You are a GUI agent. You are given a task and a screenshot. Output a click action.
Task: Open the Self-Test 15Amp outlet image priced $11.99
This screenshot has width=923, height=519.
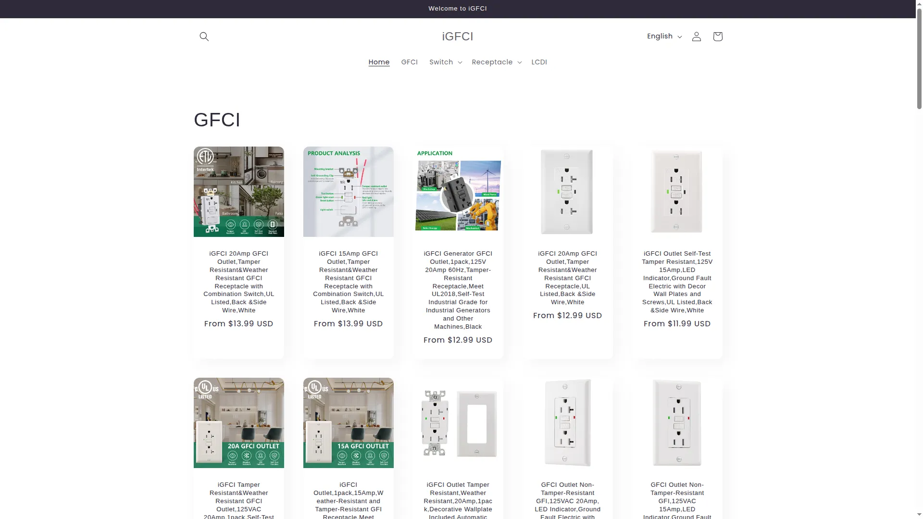pos(677,192)
